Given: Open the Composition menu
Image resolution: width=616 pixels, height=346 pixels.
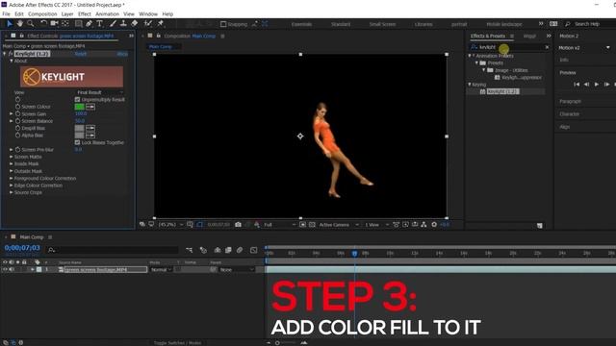Looking at the screenshot, I should [x=42, y=14].
